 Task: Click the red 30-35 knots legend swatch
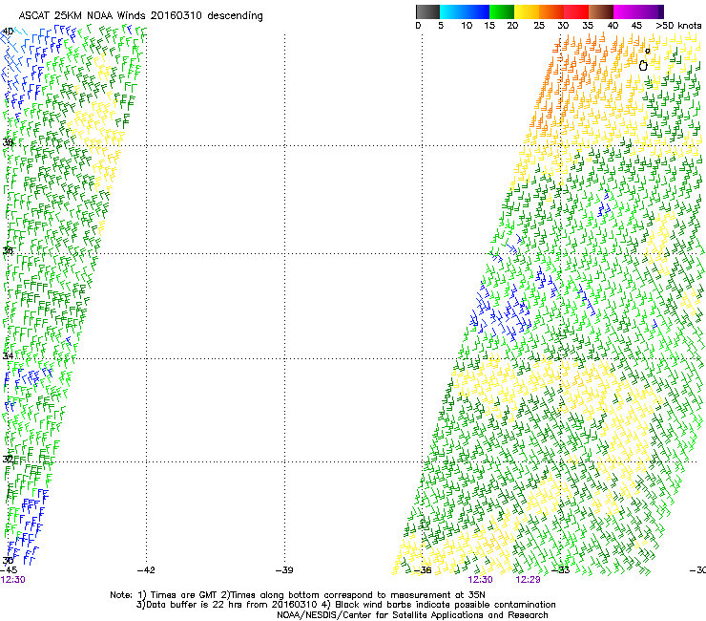[x=576, y=11]
